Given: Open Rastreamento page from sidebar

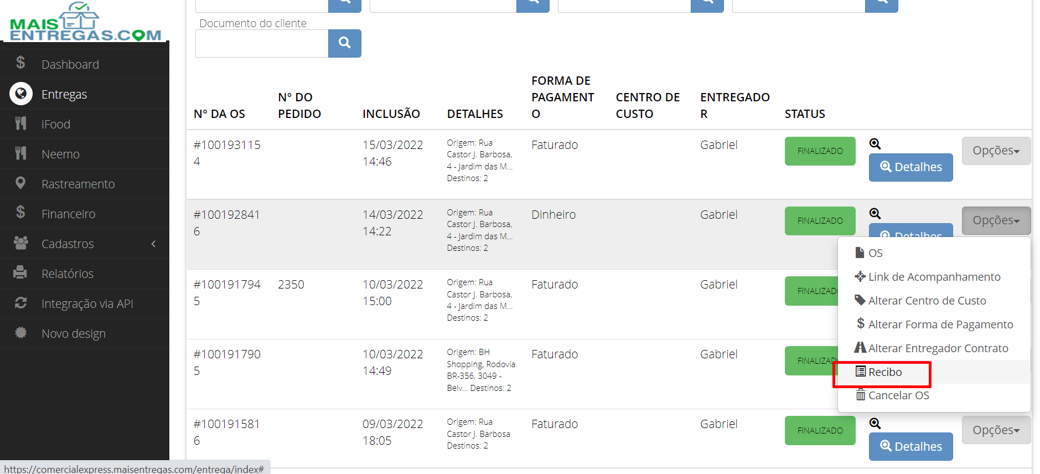Looking at the screenshot, I should tap(85, 184).
